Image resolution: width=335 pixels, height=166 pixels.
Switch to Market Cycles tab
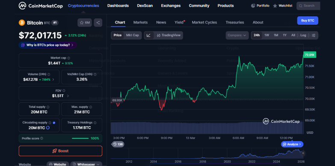204,22
